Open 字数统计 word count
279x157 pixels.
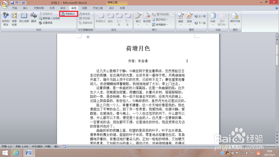[x=69, y=14]
